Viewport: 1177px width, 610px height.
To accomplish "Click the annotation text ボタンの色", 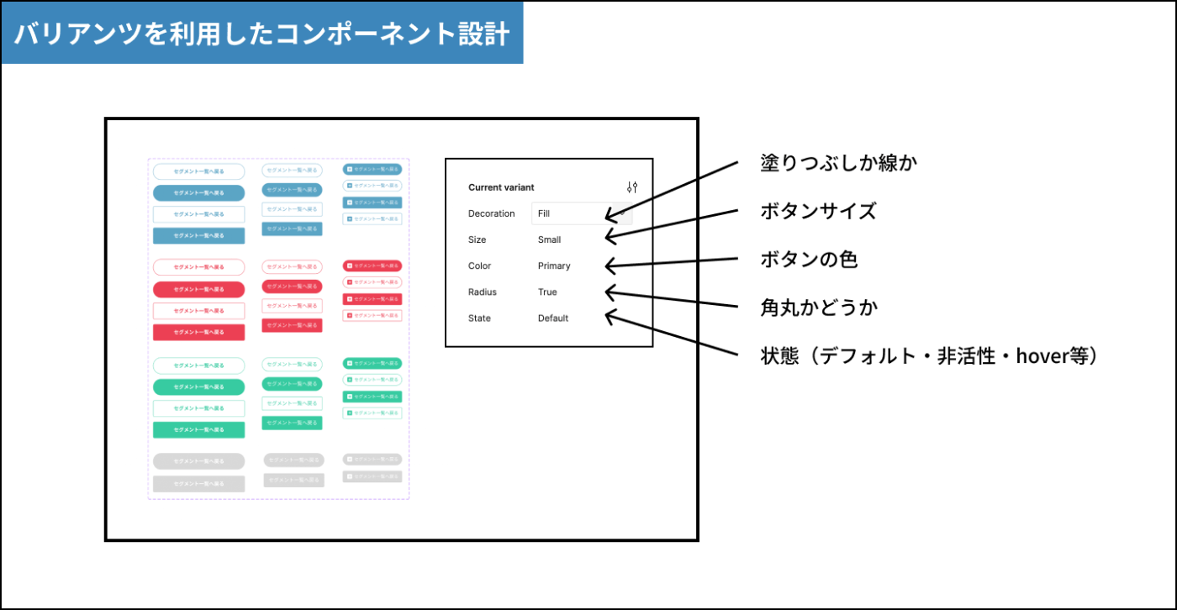I will pos(808,260).
